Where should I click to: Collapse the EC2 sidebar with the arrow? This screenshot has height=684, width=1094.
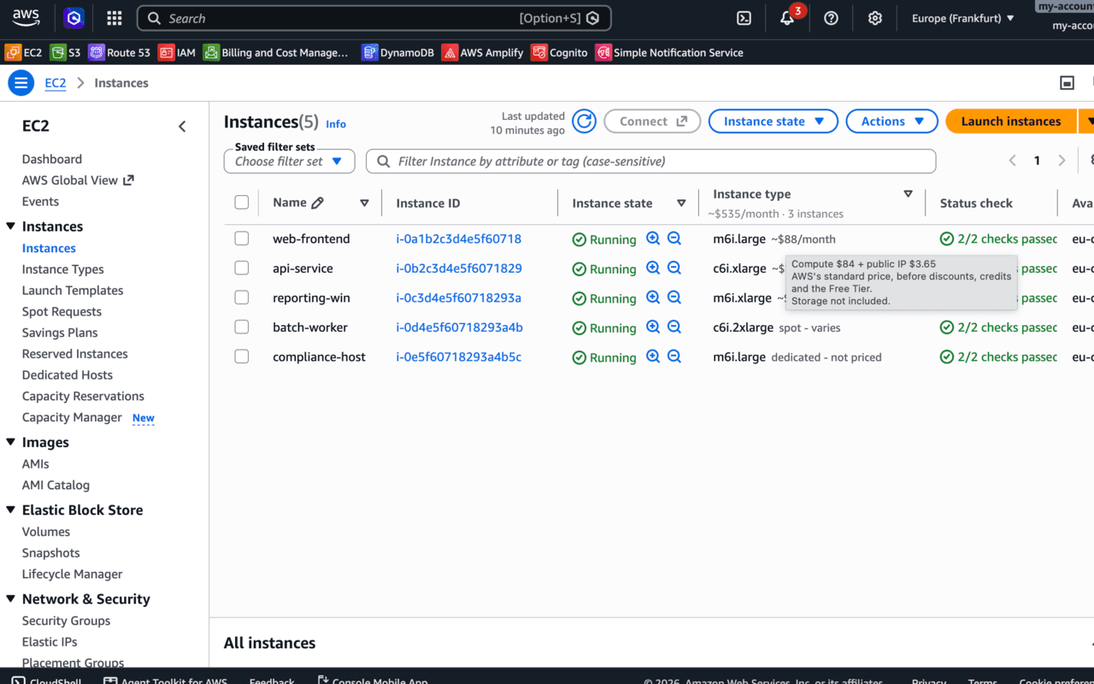tap(182, 127)
